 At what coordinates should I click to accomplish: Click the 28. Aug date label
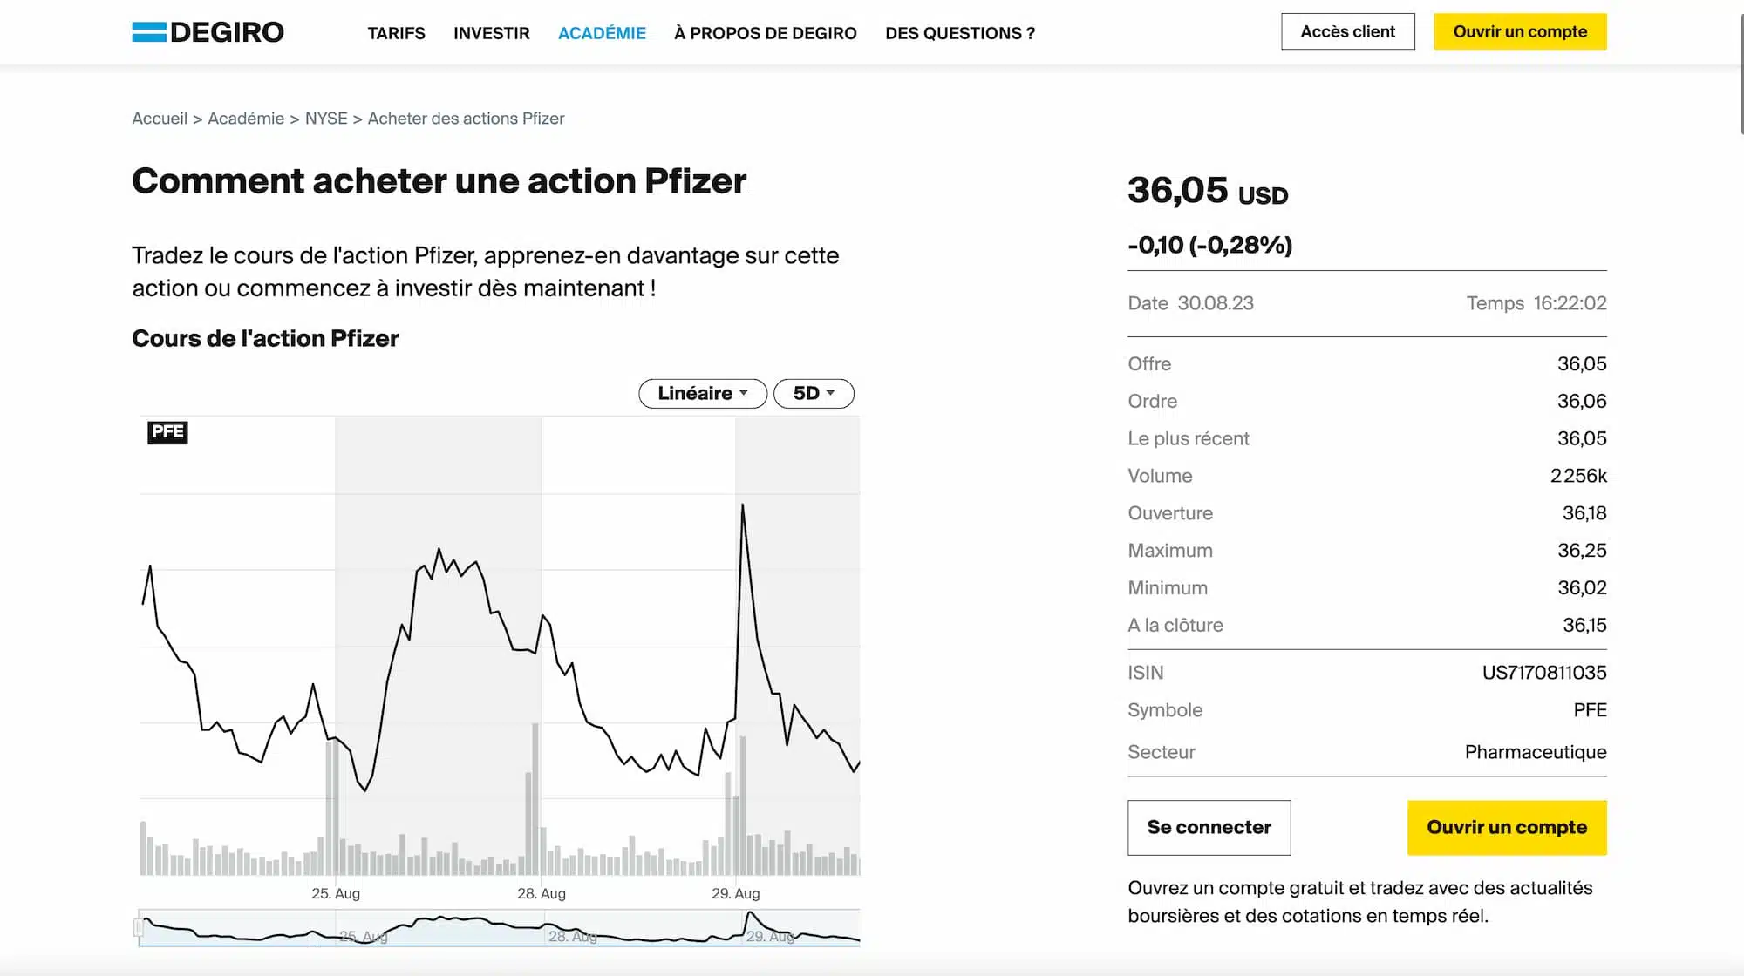pos(541,893)
